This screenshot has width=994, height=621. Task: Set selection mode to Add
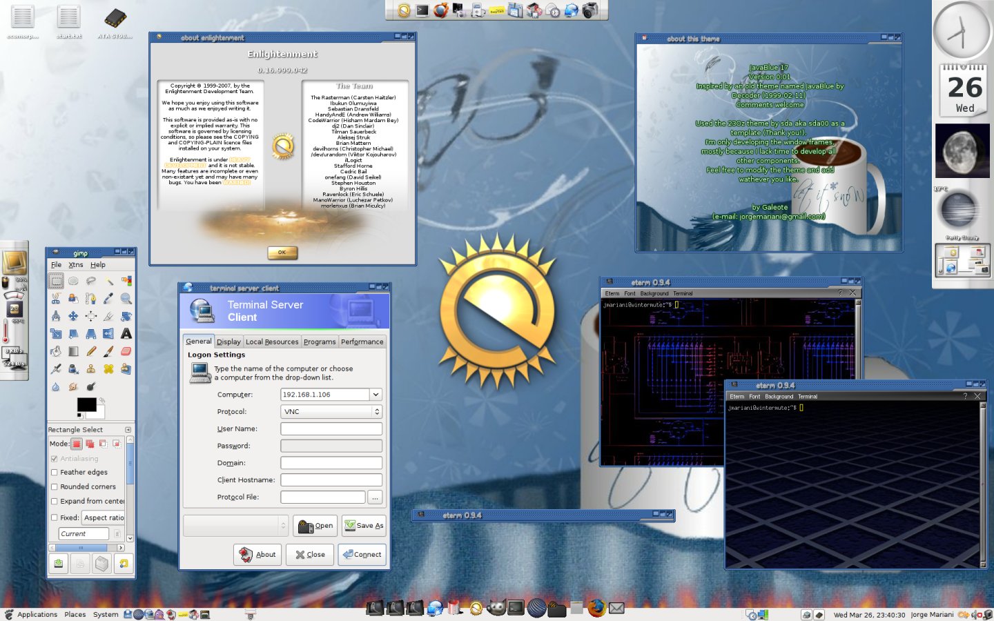tap(90, 444)
